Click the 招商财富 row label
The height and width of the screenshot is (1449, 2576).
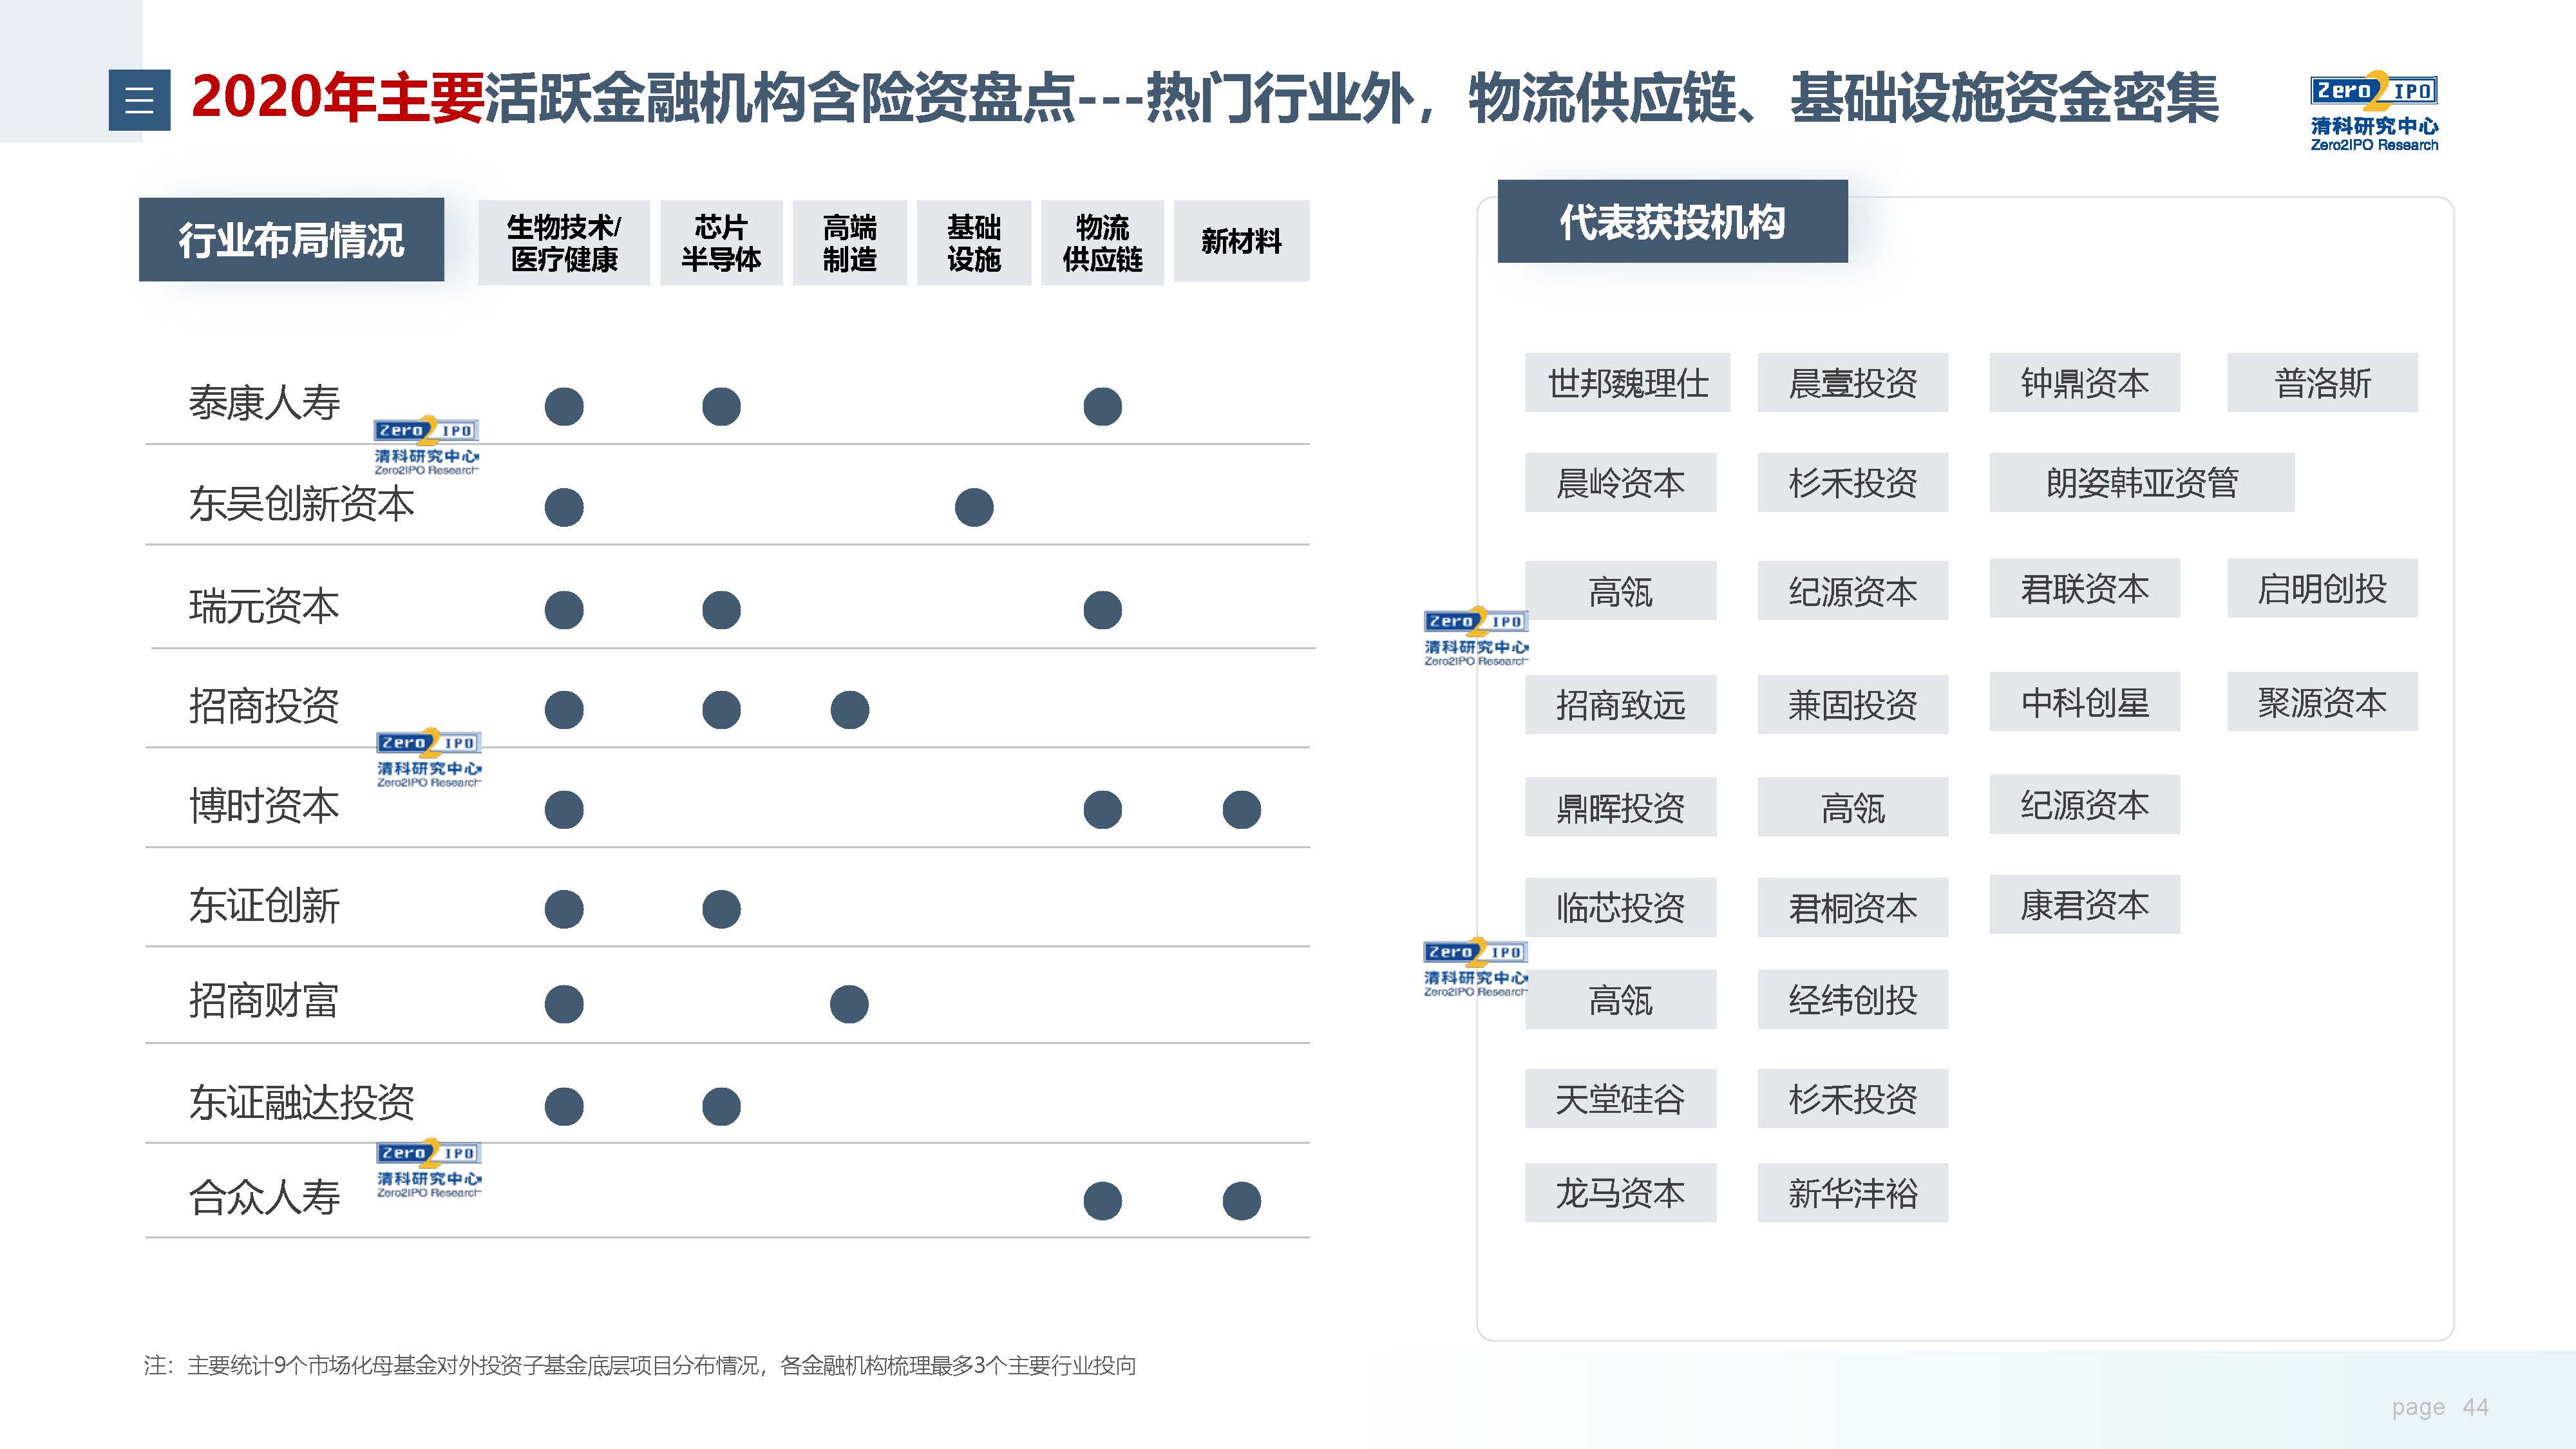264,1001
